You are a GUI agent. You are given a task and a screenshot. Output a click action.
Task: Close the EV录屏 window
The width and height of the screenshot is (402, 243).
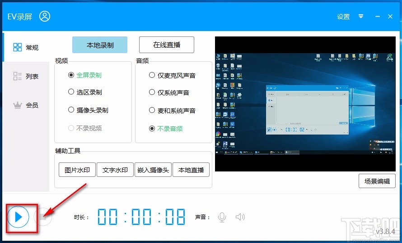[390, 17]
